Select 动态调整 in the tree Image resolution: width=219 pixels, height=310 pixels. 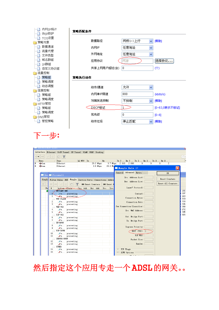tap(48, 86)
